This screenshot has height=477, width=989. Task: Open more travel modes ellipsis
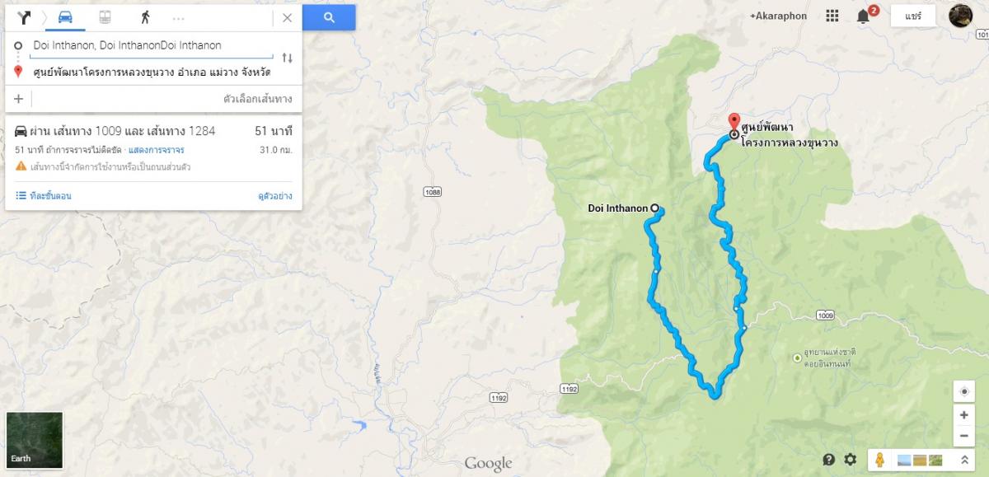point(178,18)
